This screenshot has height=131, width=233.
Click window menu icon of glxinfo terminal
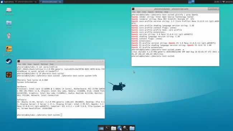coord(133,9)
